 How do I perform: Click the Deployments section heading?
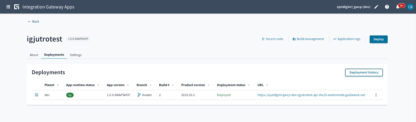(x=48, y=73)
